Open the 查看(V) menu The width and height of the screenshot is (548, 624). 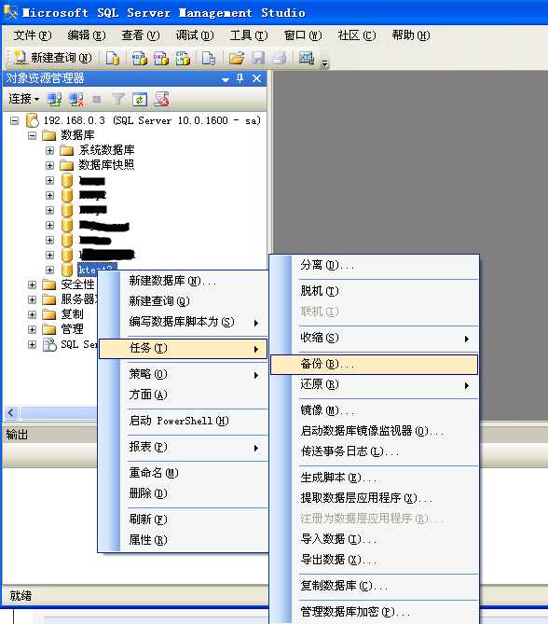pos(141,35)
